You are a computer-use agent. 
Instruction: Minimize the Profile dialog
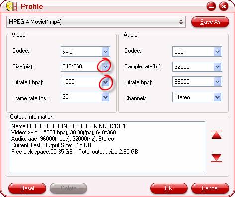pos(211,6)
